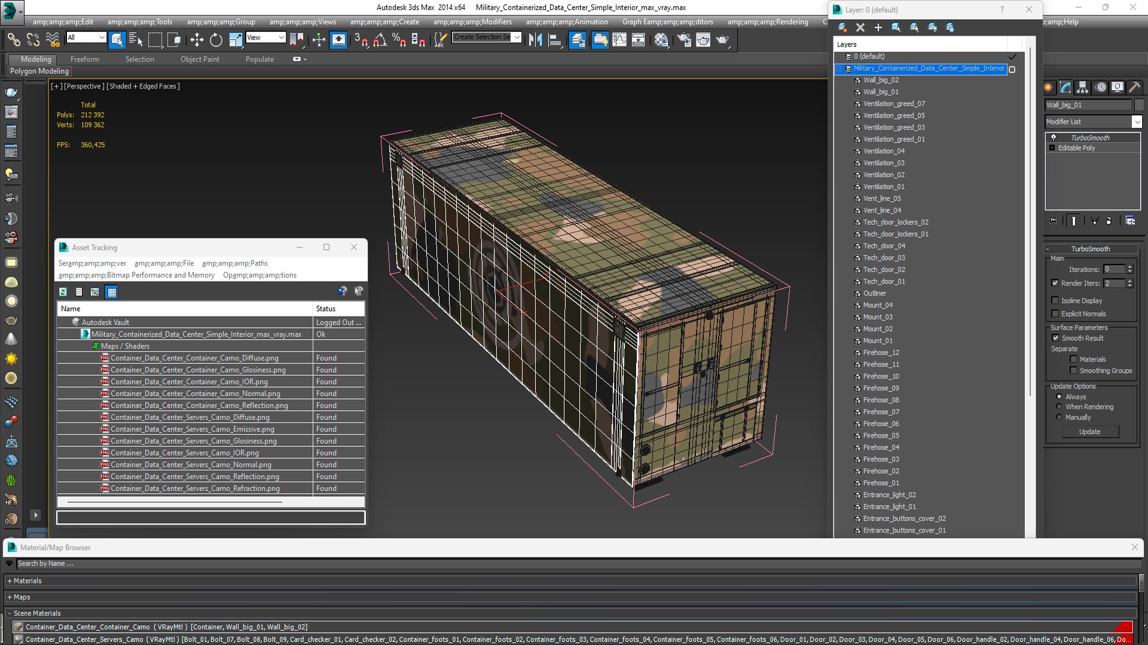Select the Always update option
Screen dimensions: 1148x645
[1059, 397]
